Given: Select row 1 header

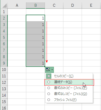Looking at the screenshot, I should point(4,12).
